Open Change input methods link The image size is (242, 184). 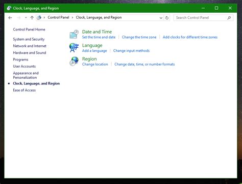(x=131, y=51)
